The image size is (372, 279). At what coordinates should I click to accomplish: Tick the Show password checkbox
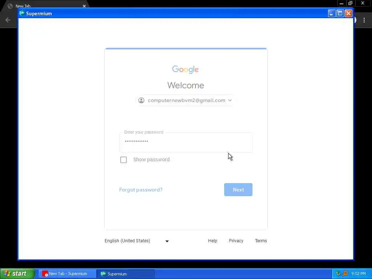point(124,160)
